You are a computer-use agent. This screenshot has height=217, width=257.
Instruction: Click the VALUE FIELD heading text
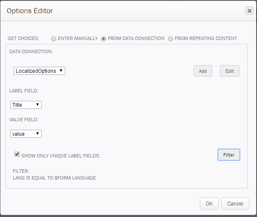(x=24, y=120)
